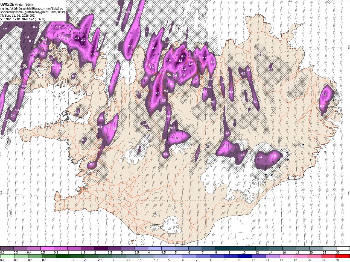
Task: Click the 15W longitude label at top edge
Action: [290, 1]
